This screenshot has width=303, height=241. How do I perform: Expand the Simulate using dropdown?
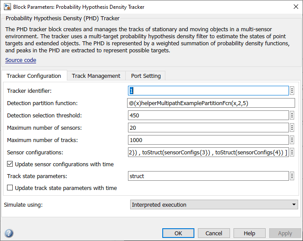[x=294, y=204]
